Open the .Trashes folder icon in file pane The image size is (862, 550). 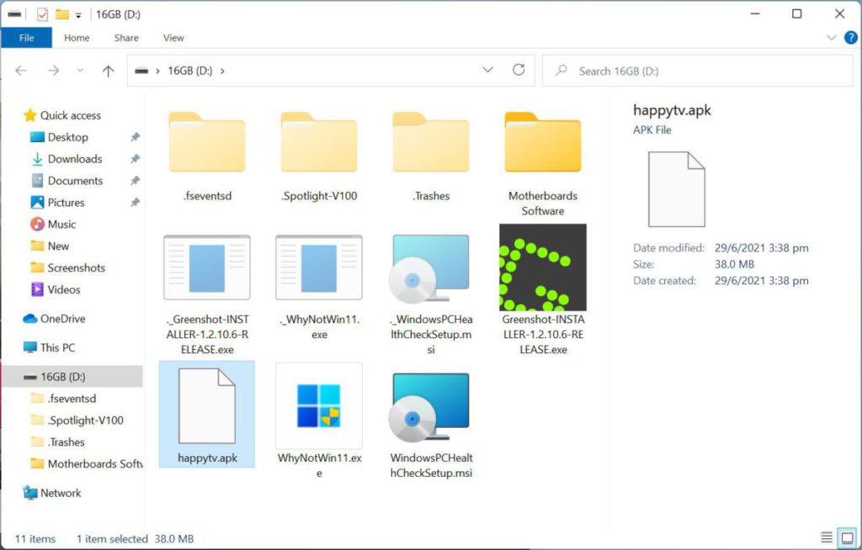(430, 142)
